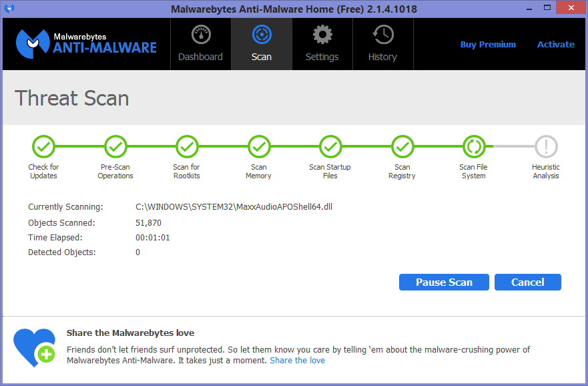Image resolution: width=588 pixels, height=386 pixels.
Task: Click the Scan File System spinning icon
Action: pyautogui.click(x=474, y=147)
